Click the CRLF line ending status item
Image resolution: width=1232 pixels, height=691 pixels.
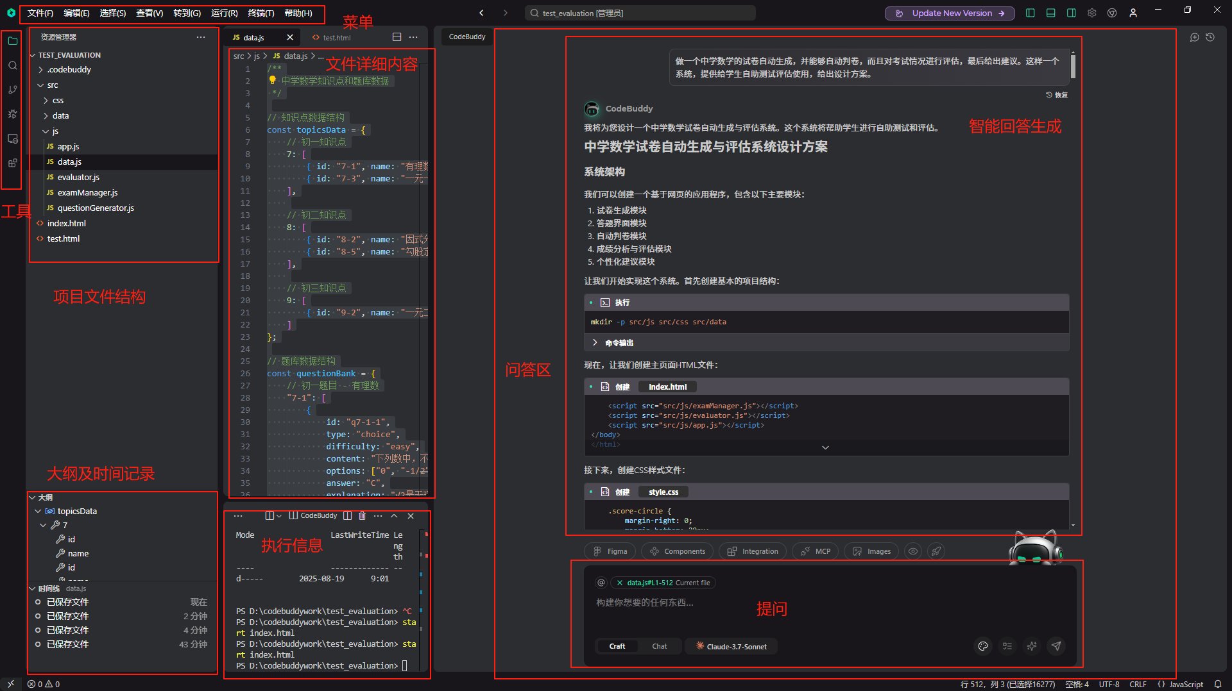[x=1138, y=684]
